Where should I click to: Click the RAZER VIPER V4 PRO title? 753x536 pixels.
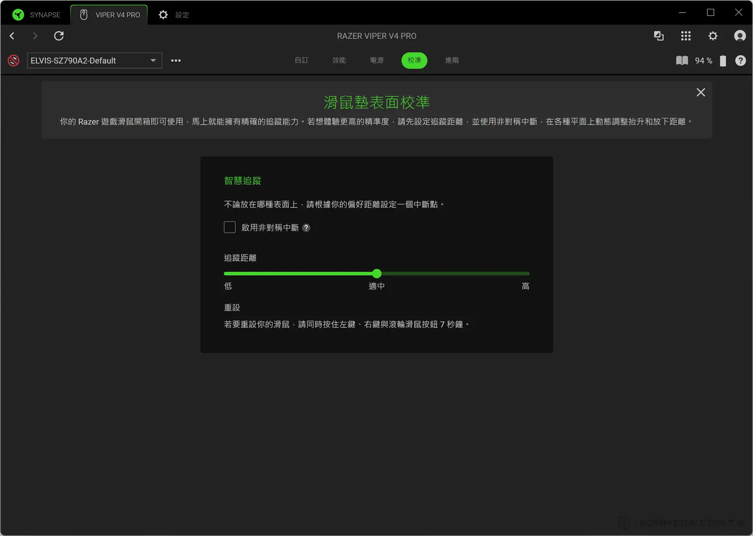click(x=376, y=36)
